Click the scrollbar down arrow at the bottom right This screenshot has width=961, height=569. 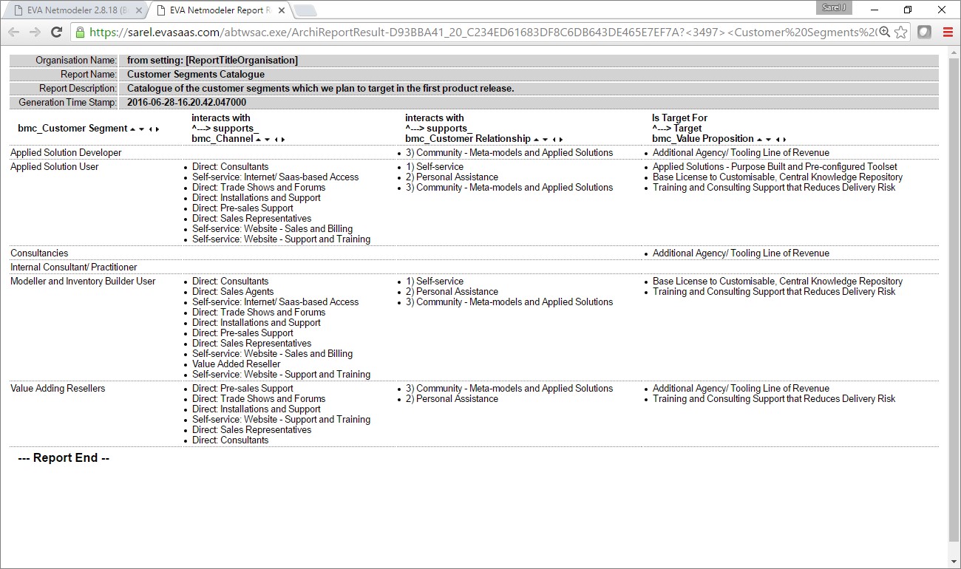954,561
